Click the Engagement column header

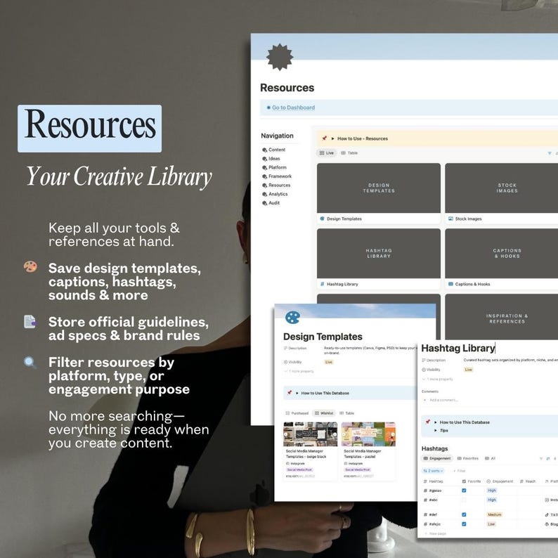pos(500,481)
